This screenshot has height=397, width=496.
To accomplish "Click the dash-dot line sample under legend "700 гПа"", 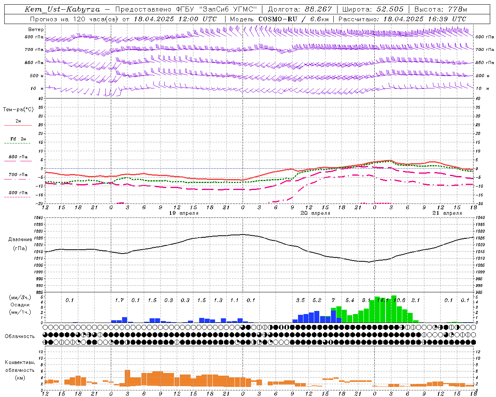I will (x=18, y=179).
